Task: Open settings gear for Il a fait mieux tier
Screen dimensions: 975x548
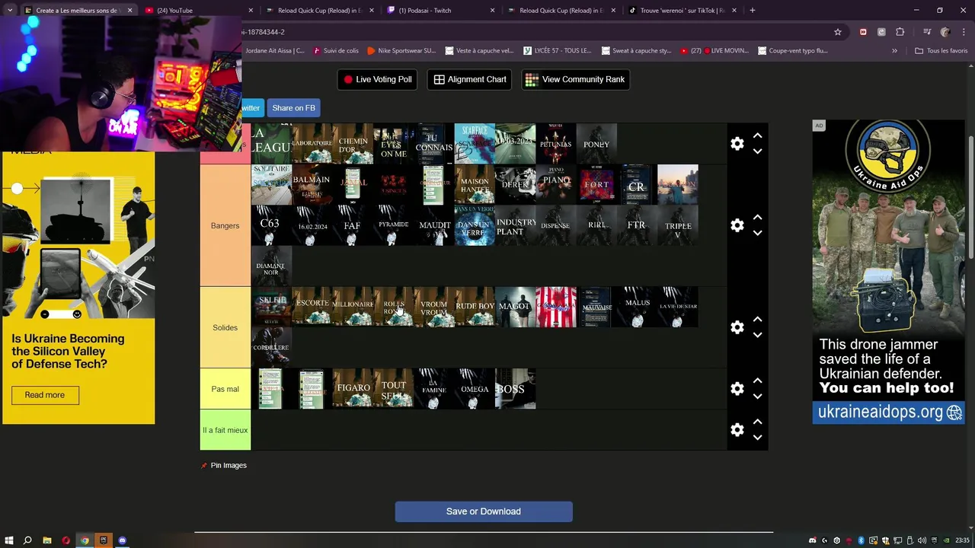Action: coord(737,430)
